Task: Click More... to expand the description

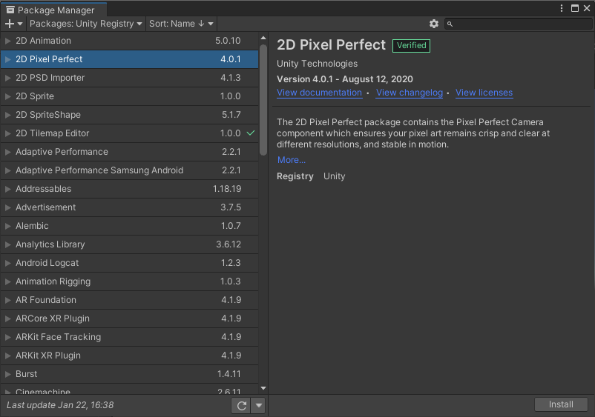Action: [292, 160]
